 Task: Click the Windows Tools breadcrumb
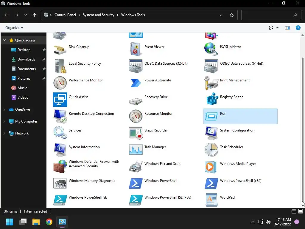click(133, 15)
